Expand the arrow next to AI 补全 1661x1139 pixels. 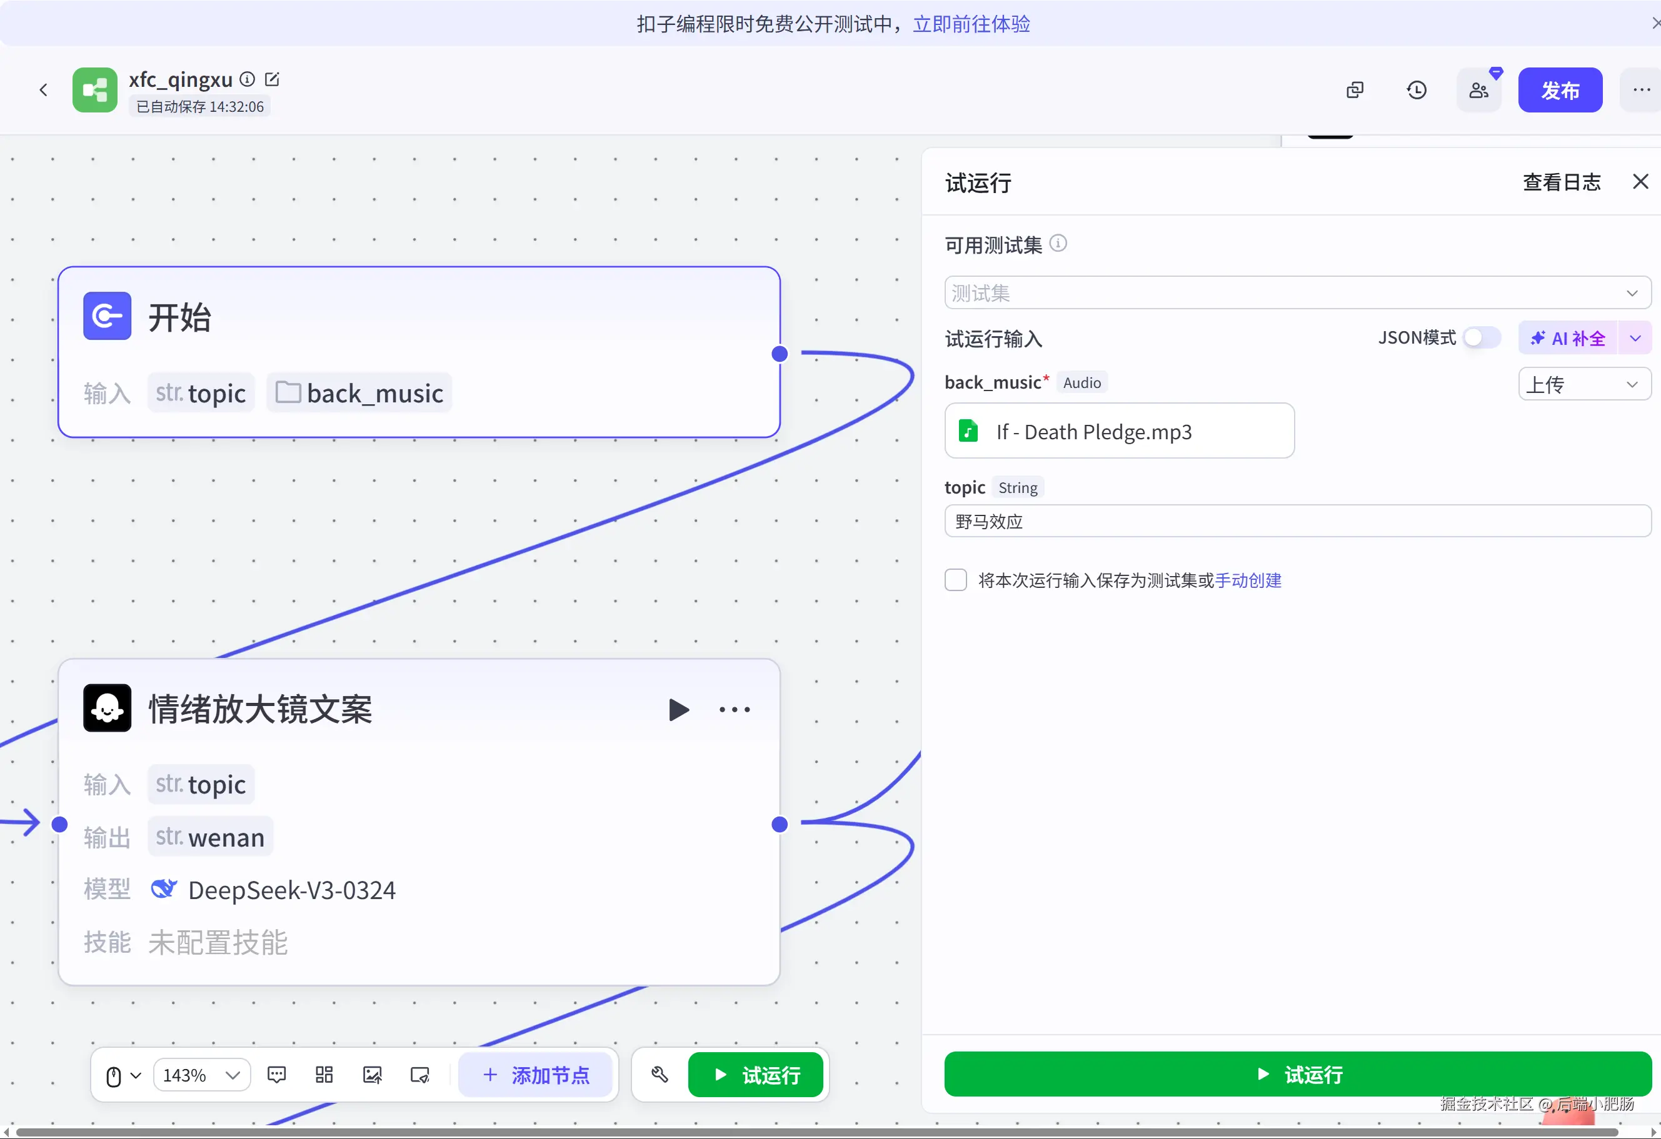pos(1635,339)
